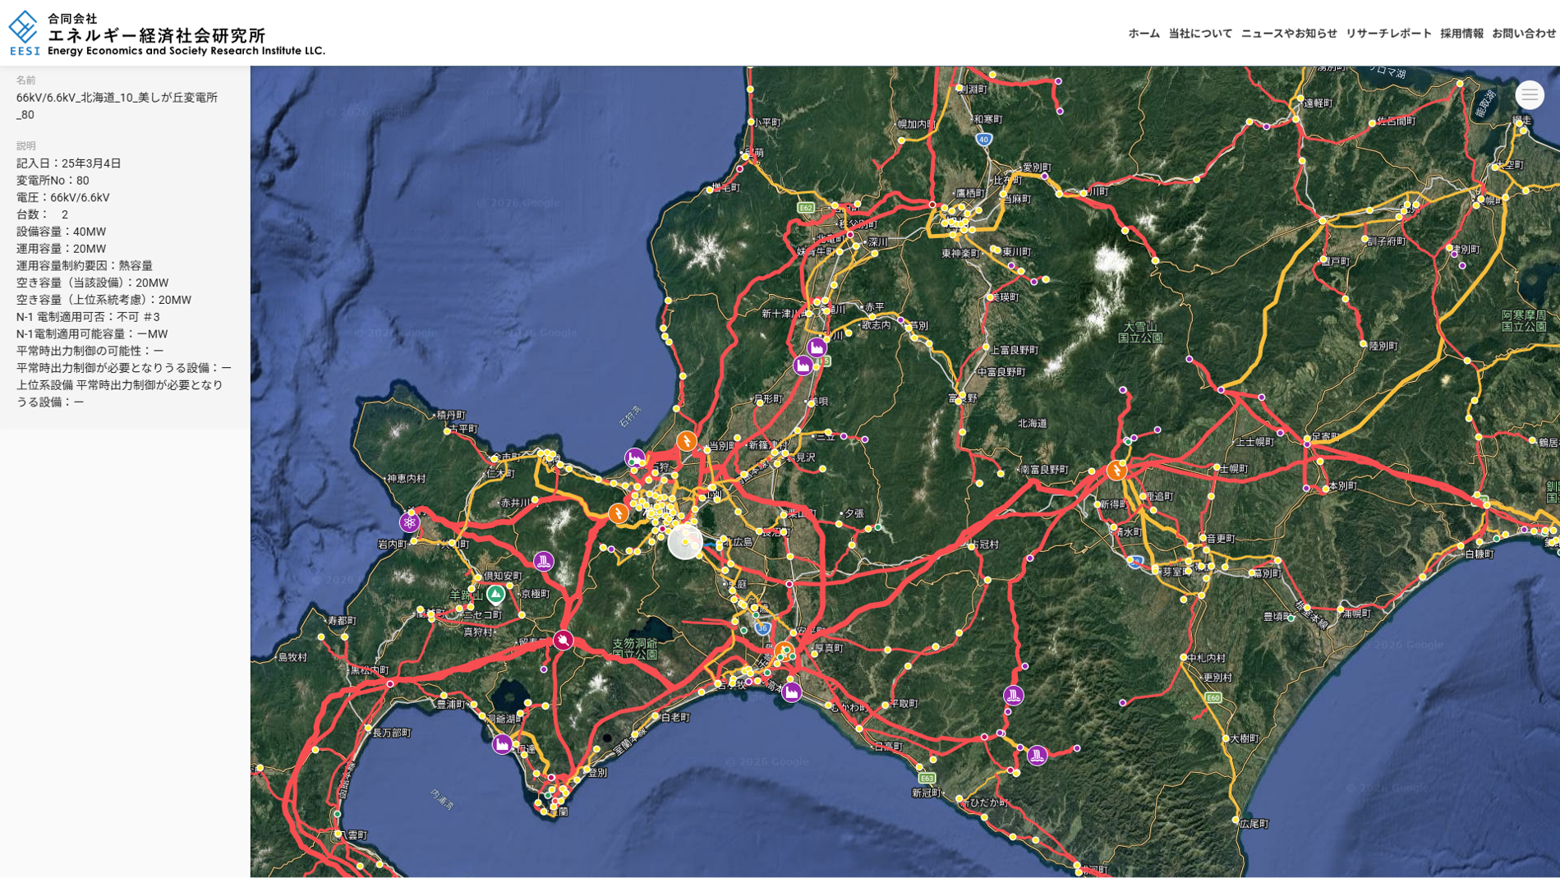Select the purple plug converter station icon
Viewport: 1560px width, 878px height.
(x=563, y=640)
